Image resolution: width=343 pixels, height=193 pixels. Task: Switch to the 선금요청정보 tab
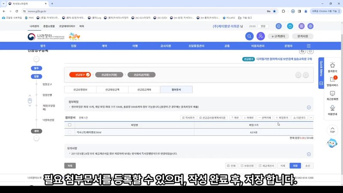tap(80, 90)
